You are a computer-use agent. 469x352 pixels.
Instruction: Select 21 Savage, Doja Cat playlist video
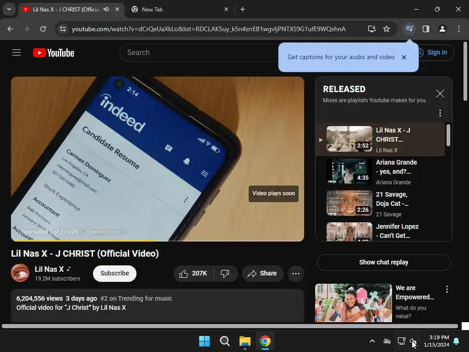(380, 204)
